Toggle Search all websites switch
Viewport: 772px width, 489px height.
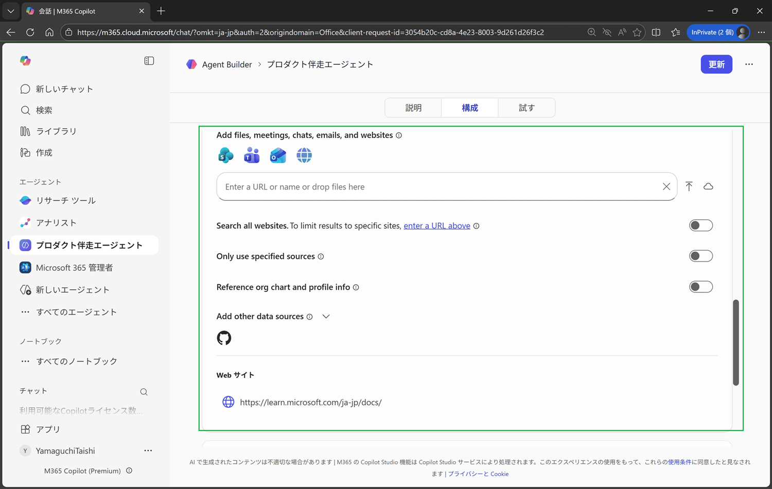pyautogui.click(x=701, y=225)
